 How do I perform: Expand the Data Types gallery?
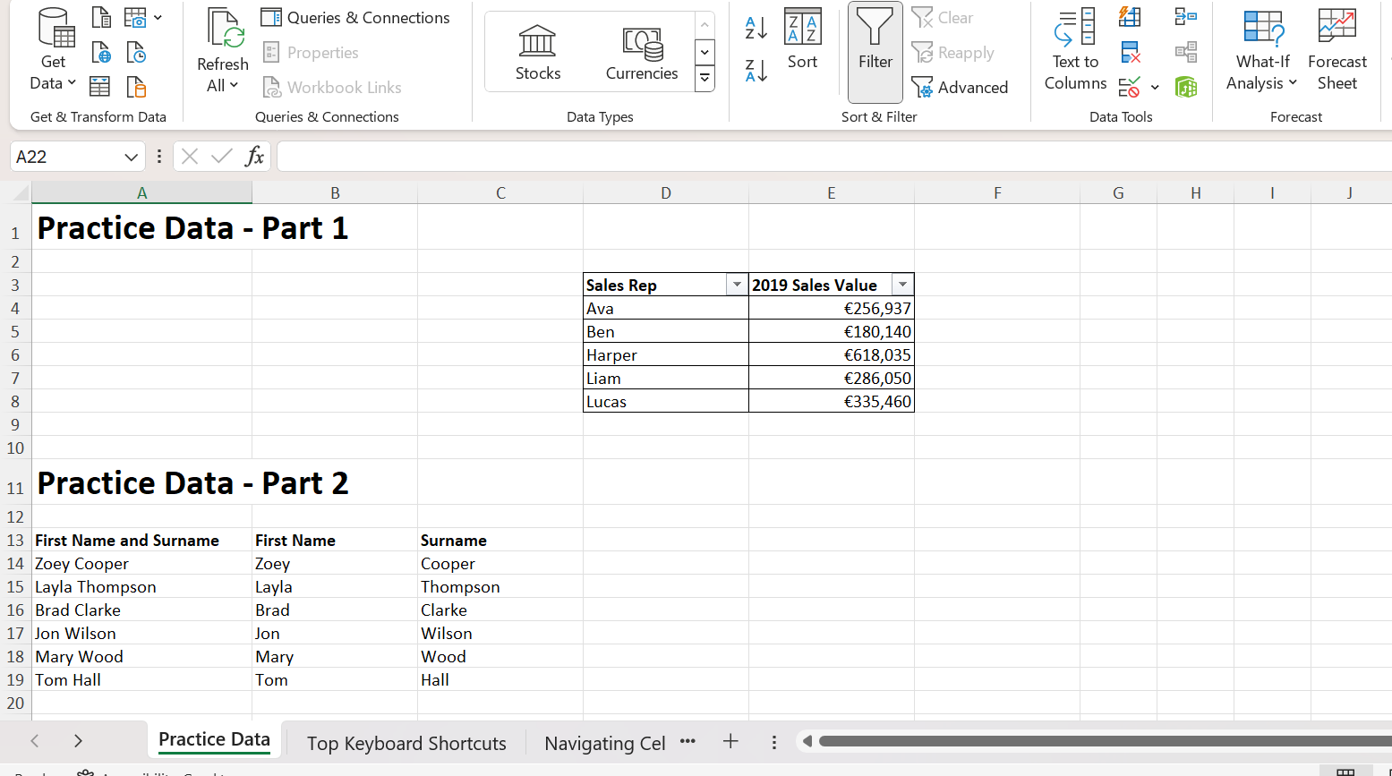(x=705, y=80)
